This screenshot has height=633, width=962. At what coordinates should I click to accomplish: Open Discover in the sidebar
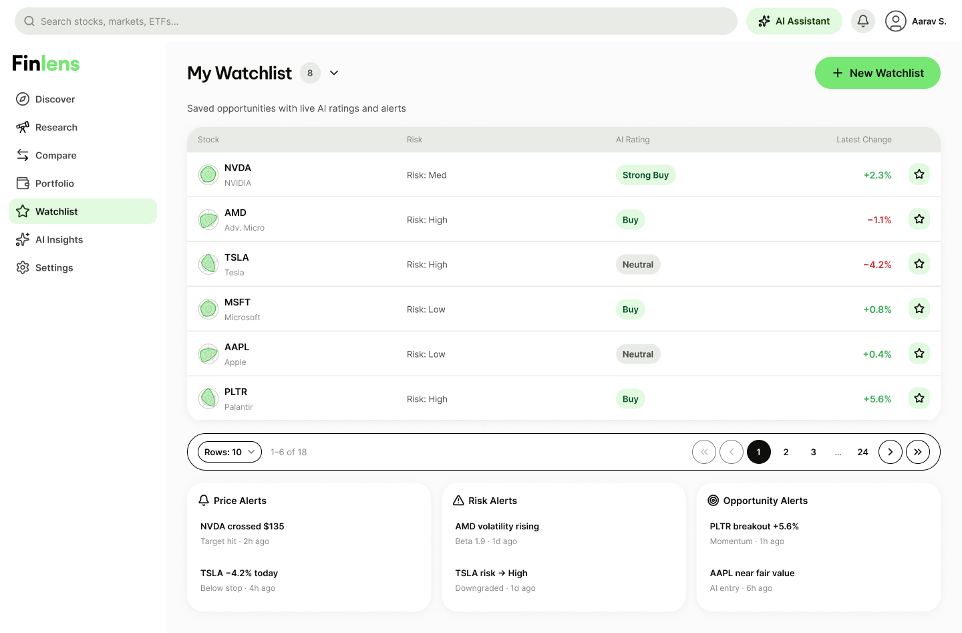pos(83,99)
